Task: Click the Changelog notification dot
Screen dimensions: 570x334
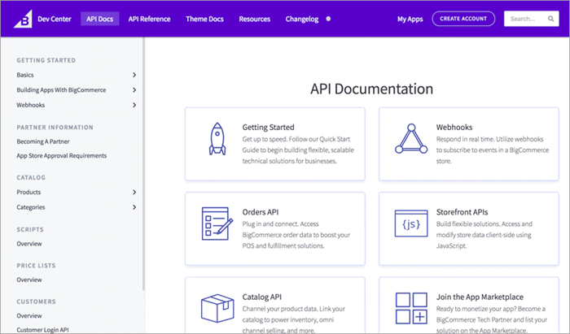Action: [328, 19]
